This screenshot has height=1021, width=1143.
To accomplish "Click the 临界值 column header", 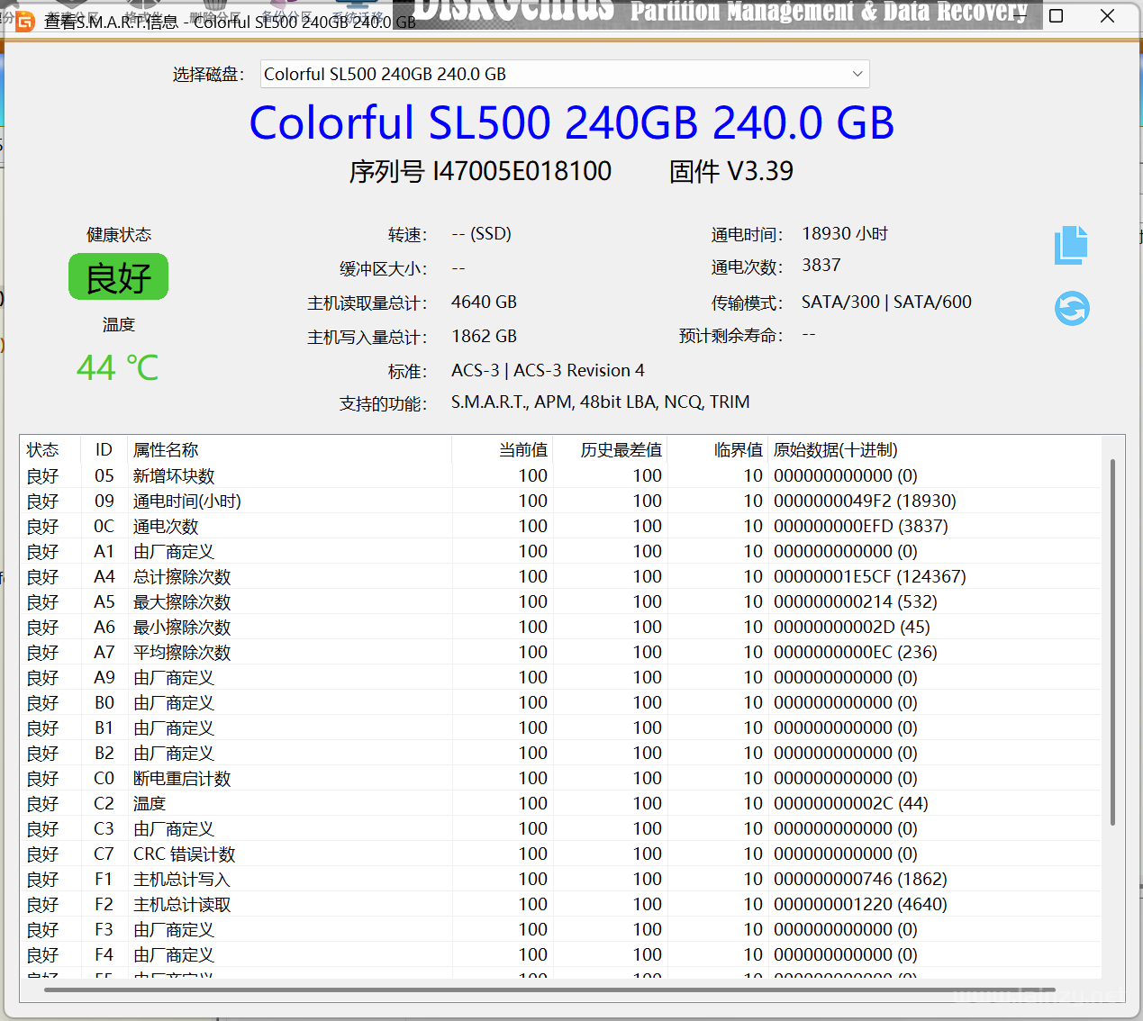I will tap(738, 450).
